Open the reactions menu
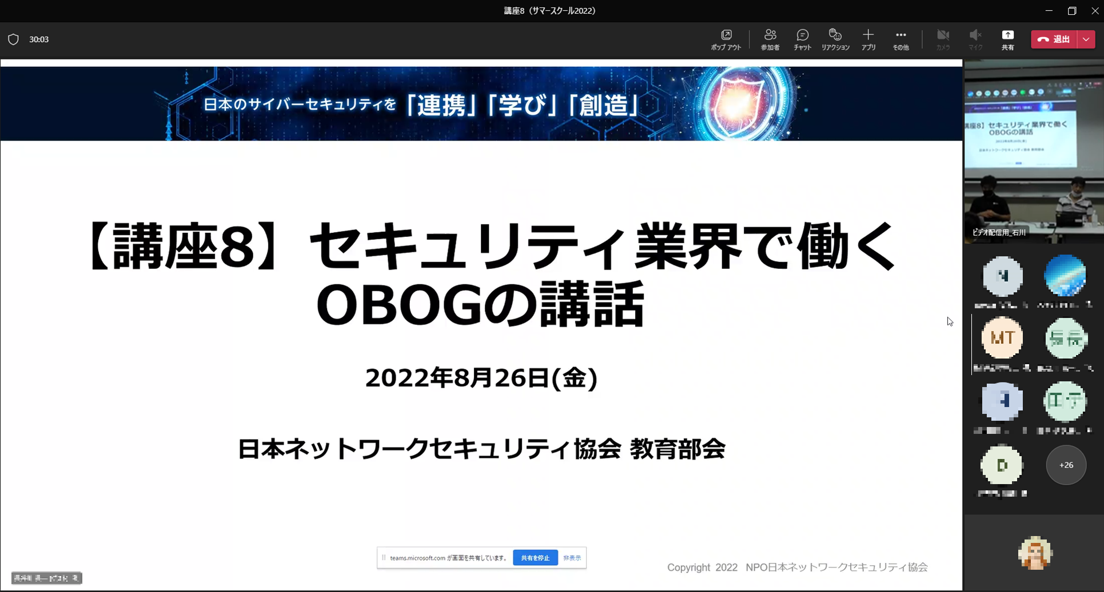The image size is (1104, 592). [835, 39]
